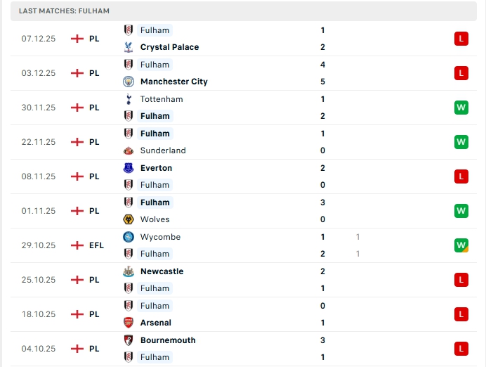Open the Manchester City team link

coord(173,82)
